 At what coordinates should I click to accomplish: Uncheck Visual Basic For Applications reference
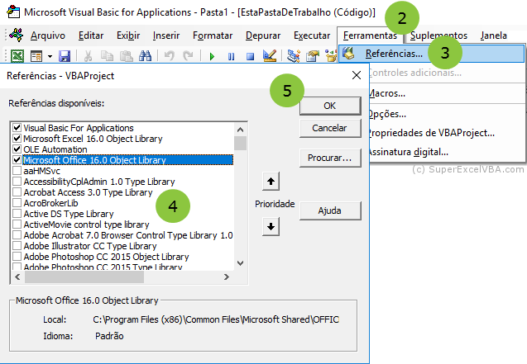17,128
